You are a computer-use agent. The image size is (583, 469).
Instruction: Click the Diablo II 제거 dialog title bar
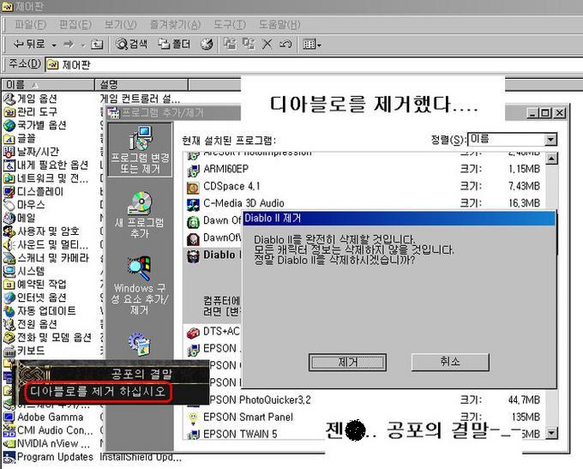coord(399,218)
